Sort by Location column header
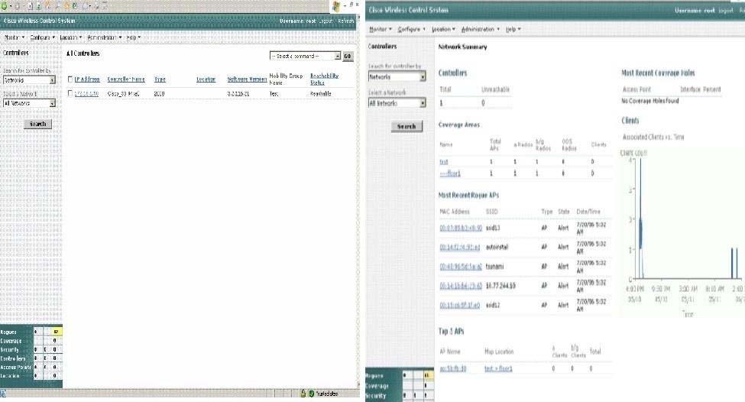The width and height of the screenshot is (745, 402). [206, 79]
